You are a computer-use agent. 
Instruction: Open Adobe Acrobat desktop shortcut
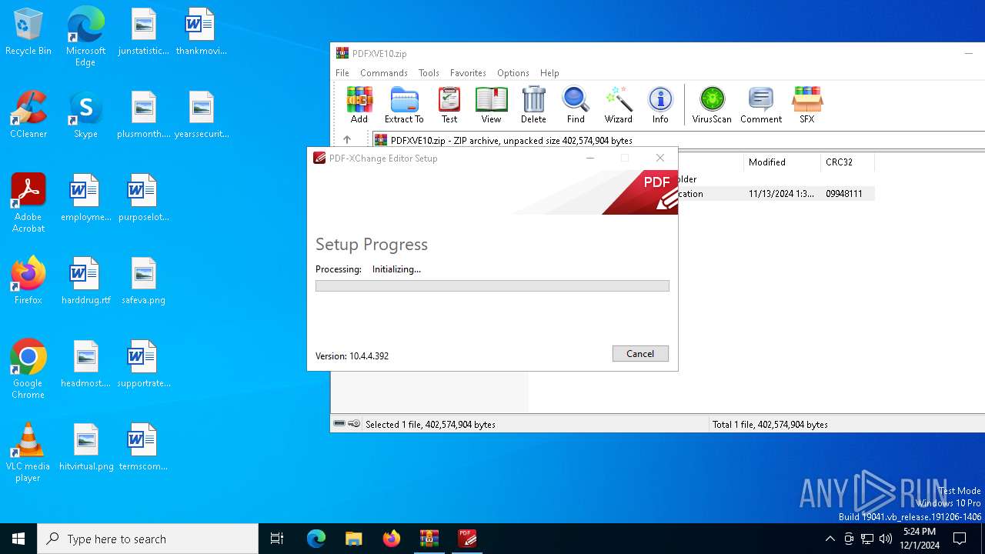point(28,204)
